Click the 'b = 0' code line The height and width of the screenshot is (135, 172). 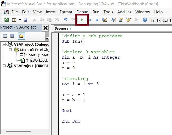(68, 68)
